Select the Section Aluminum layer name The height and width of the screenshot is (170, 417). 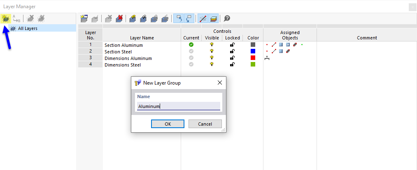coord(123,45)
